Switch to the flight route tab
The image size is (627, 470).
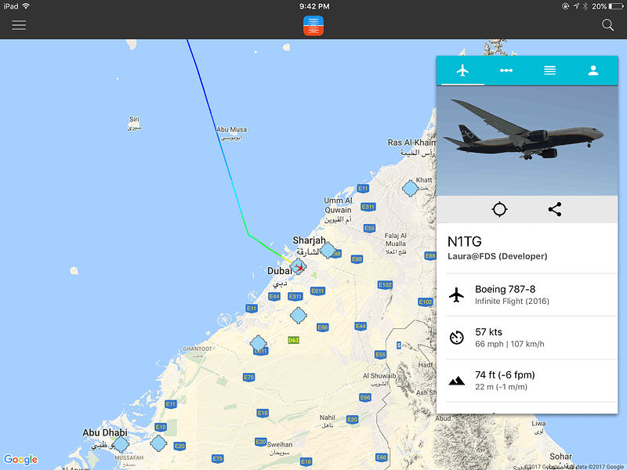click(x=506, y=70)
